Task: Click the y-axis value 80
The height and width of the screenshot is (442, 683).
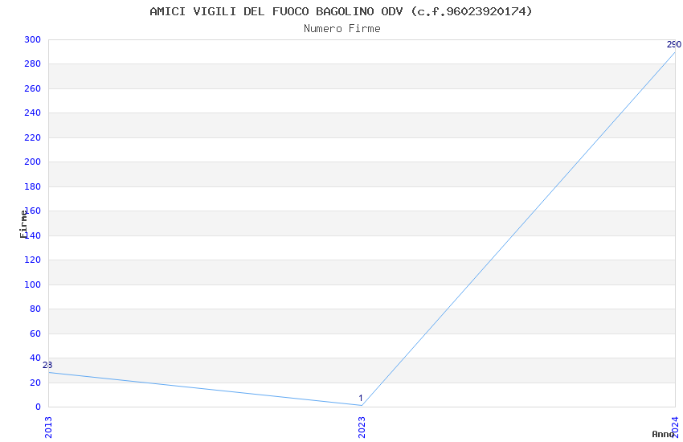Action: coord(35,309)
